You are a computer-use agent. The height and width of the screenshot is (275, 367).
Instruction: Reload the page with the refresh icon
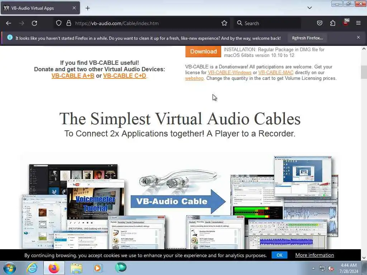(34, 23)
